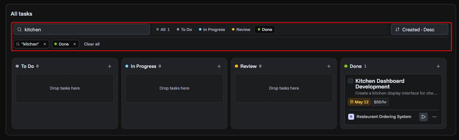
Task: Remove the Done filter chip
Action: [x=75, y=44]
